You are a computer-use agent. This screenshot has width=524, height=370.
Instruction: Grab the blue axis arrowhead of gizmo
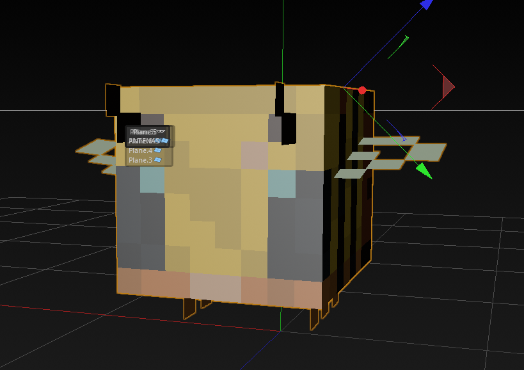coord(426,4)
